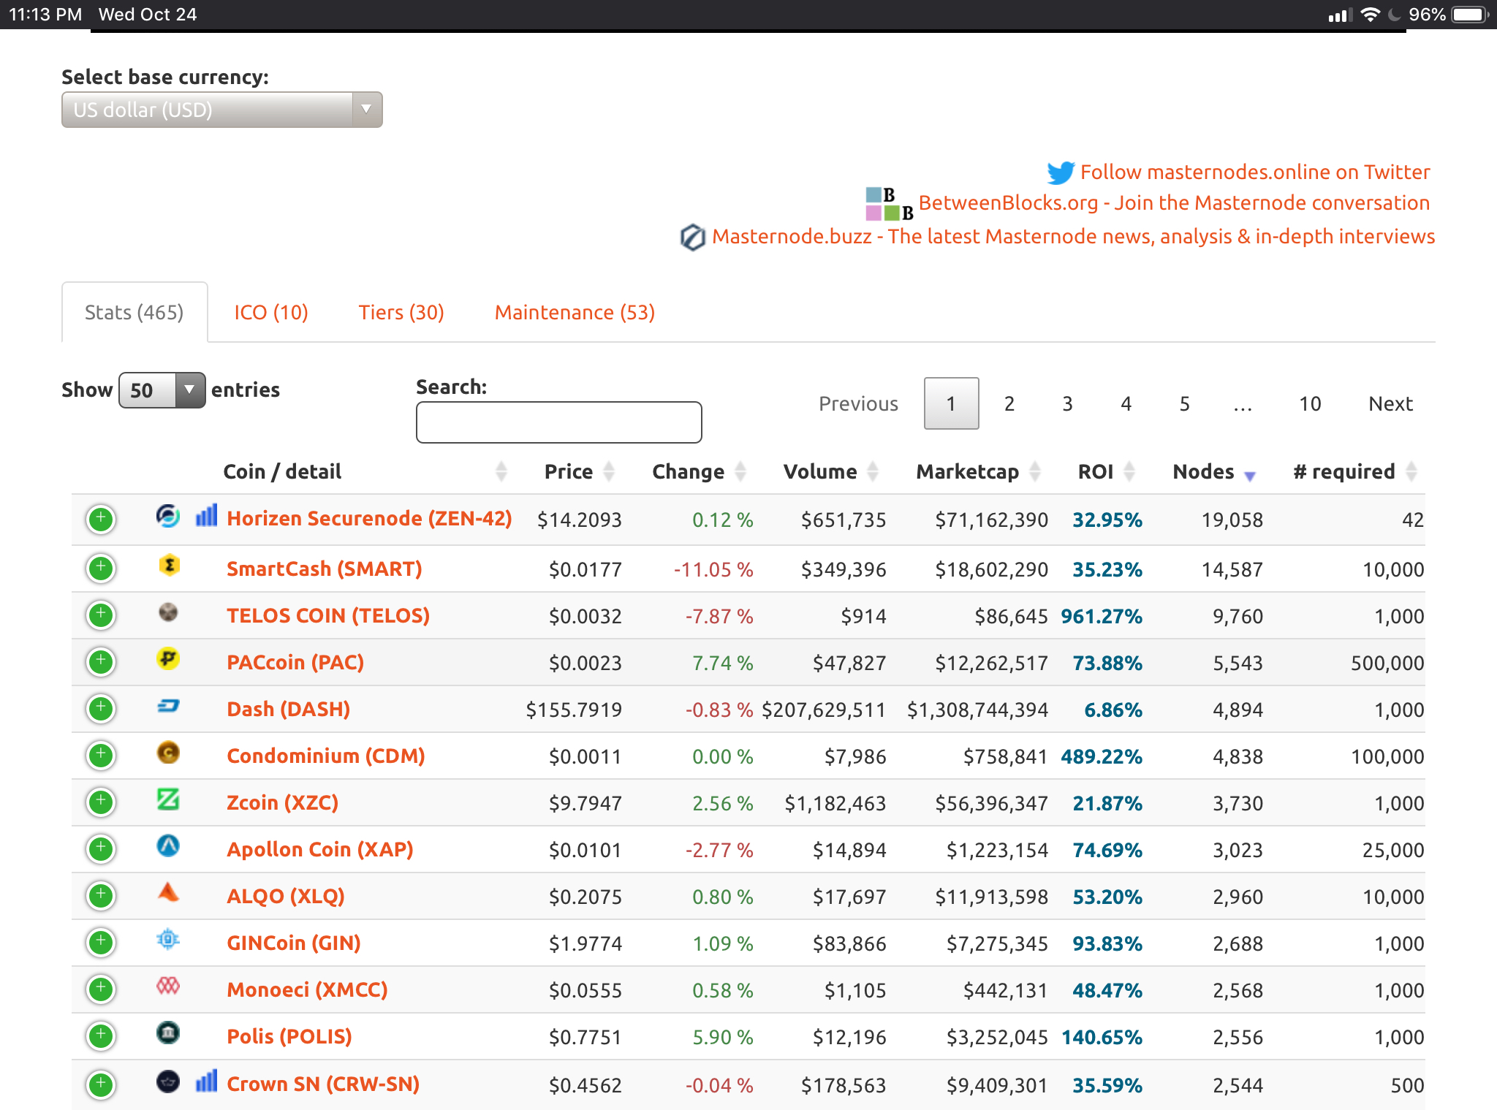Switch to the Tiers (30) tab
Viewport: 1497px width, 1110px height.
401,313
